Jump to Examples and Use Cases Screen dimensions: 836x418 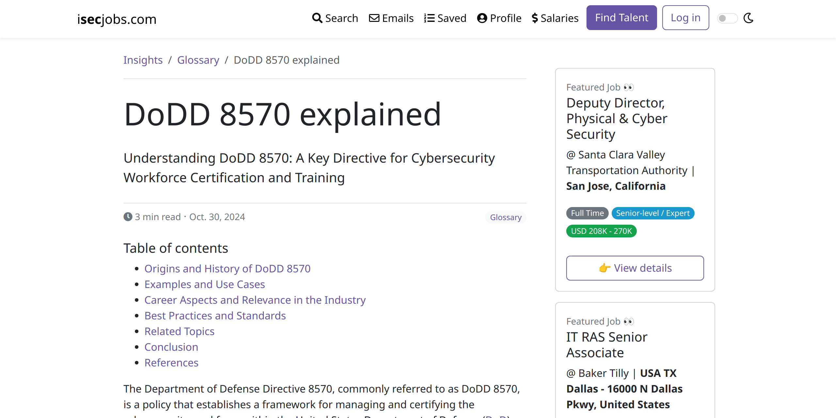tap(205, 284)
